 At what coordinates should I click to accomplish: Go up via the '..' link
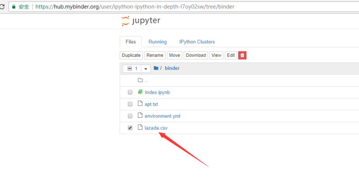pos(146,81)
